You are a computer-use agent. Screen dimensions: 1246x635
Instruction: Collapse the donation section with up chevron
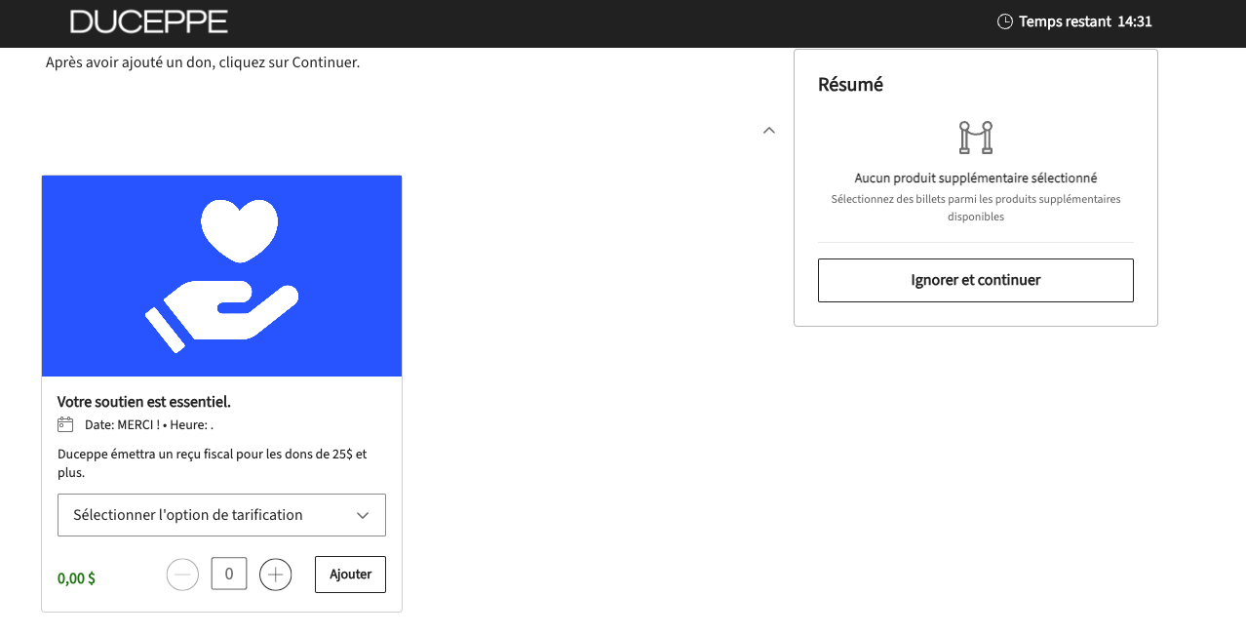tap(769, 130)
